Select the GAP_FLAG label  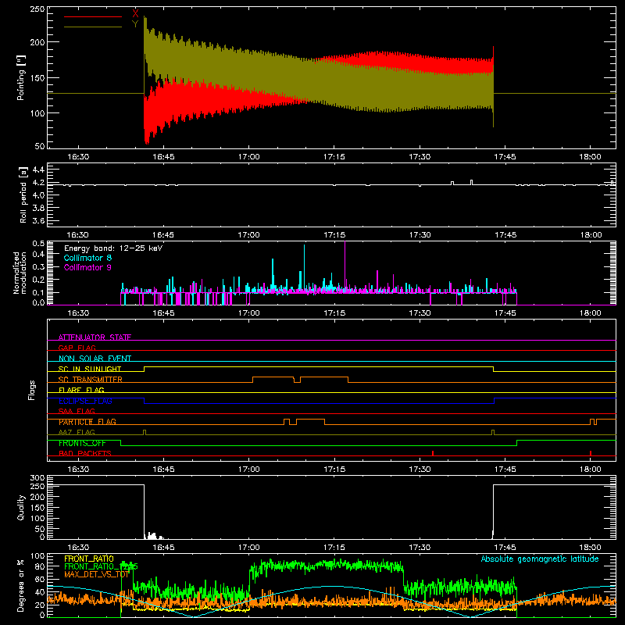click(77, 348)
